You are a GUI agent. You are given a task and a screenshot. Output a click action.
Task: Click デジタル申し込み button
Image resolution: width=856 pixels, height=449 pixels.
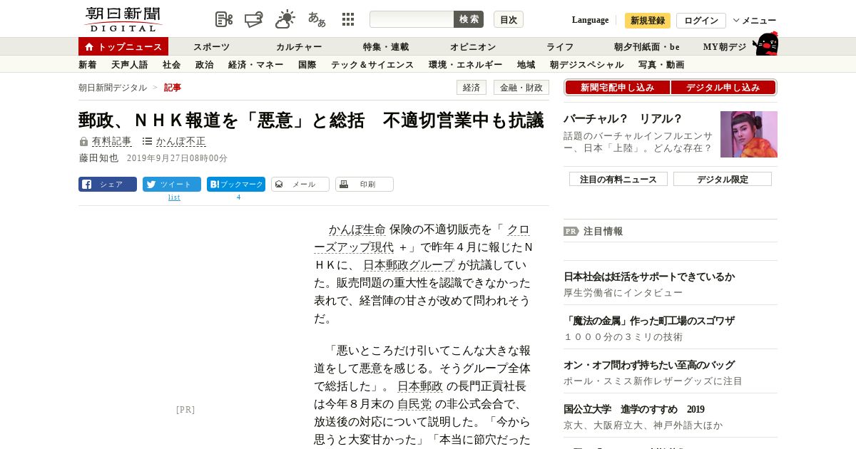(x=723, y=88)
